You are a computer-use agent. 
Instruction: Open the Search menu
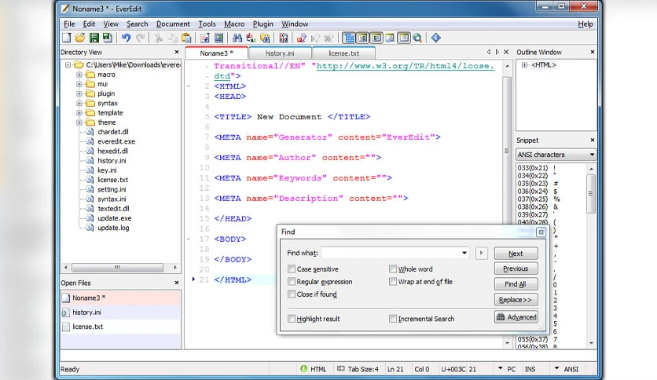pyautogui.click(x=137, y=24)
